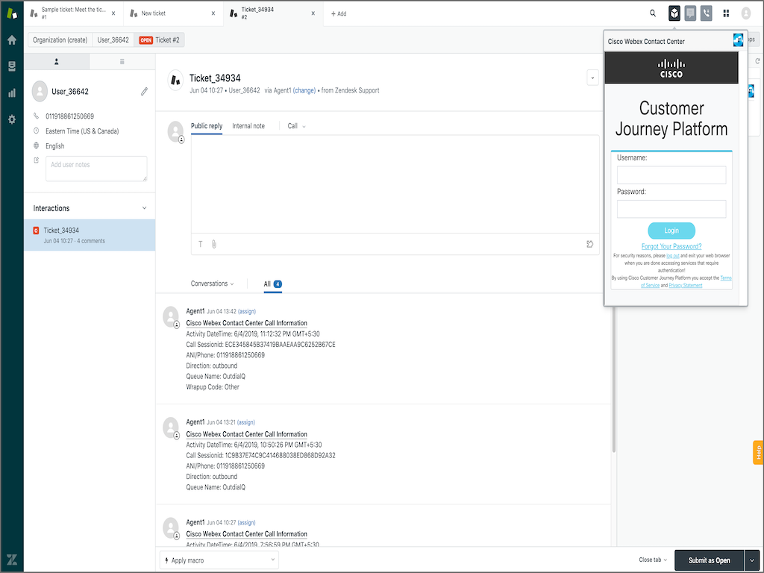Edit User_36642 with pencil icon
This screenshot has height=573, width=764.
(144, 92)
